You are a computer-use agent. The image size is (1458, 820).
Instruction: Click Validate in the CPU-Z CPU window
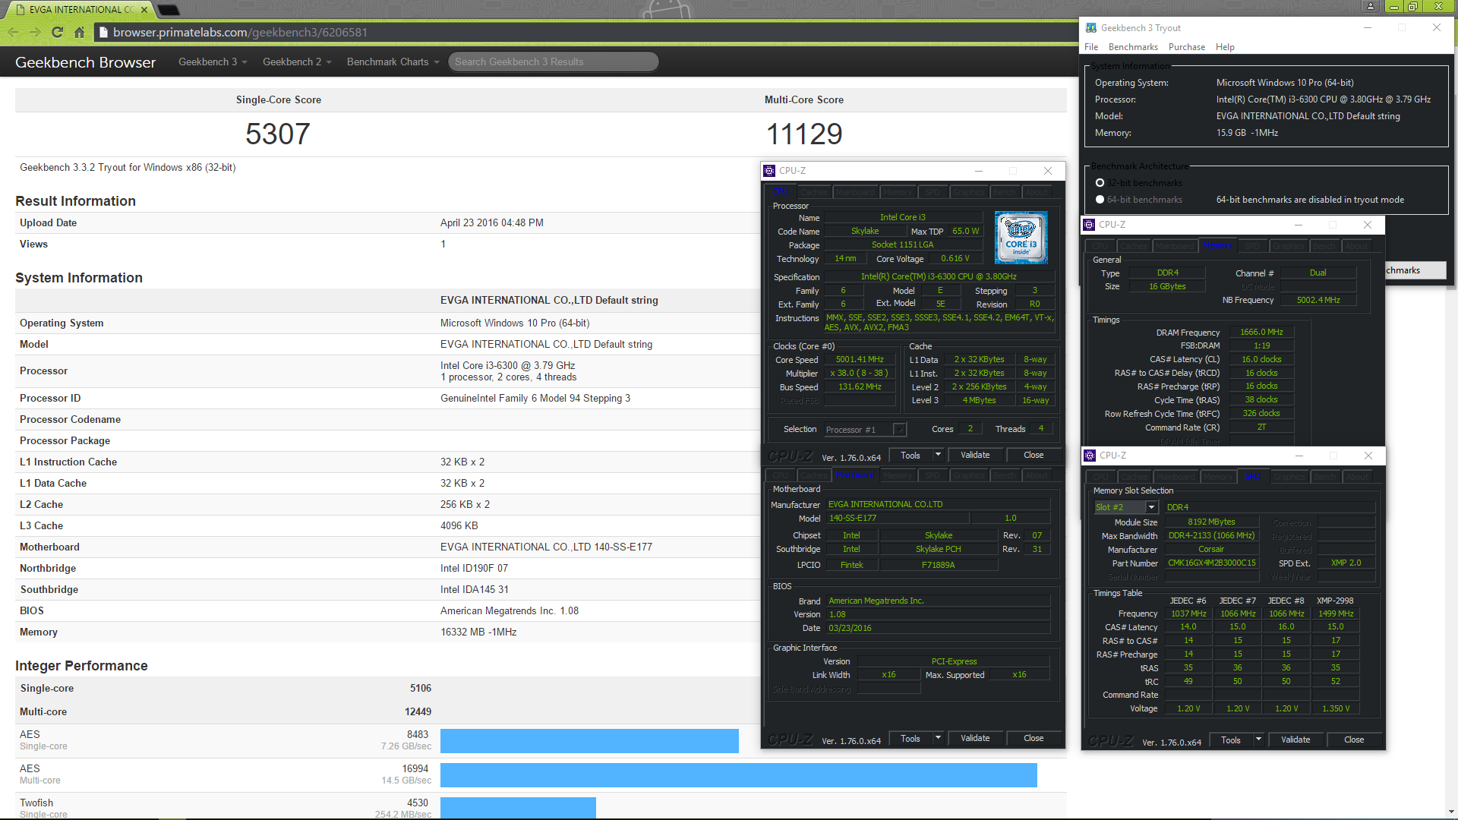click(975, 455)
